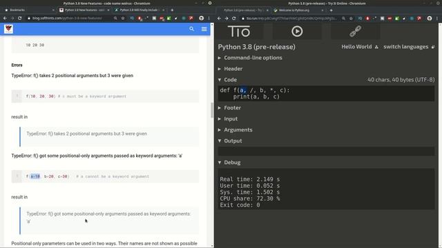Reload the page in the left Chromium window
Screen dimensions: 442x248
click(x=19, y=18)
